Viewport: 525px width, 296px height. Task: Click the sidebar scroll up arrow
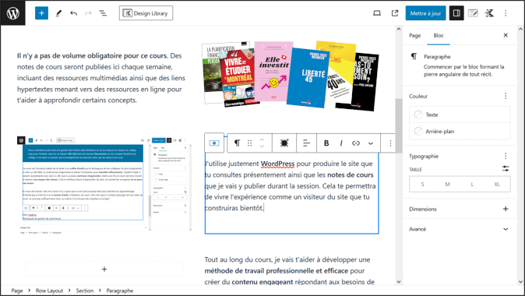[x=520, y=29]
